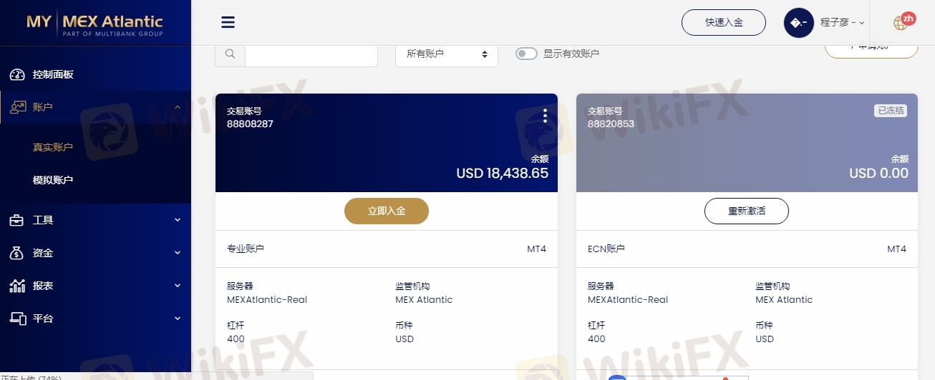Expand the 报表 sidebar chevron

178,286
